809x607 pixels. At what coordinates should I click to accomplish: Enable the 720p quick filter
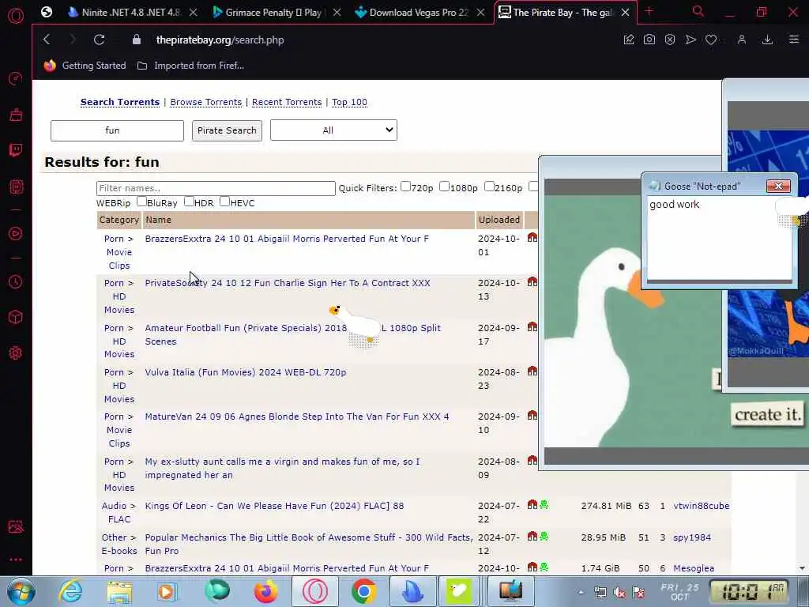point(405,187)
